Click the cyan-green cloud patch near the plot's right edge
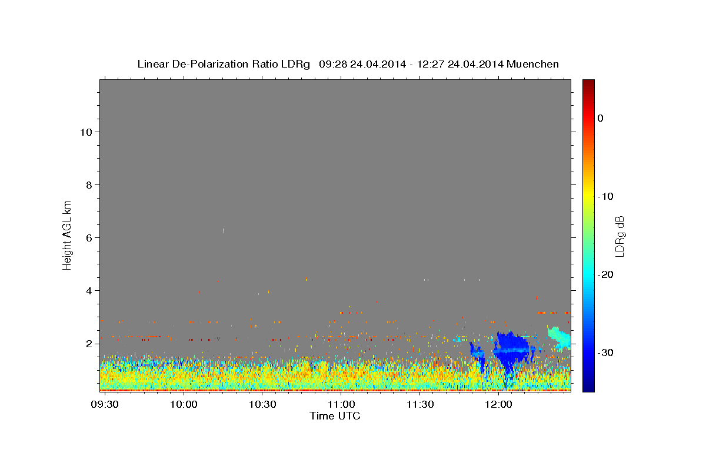This screenshot has height=470, width=706. (560, 338)
